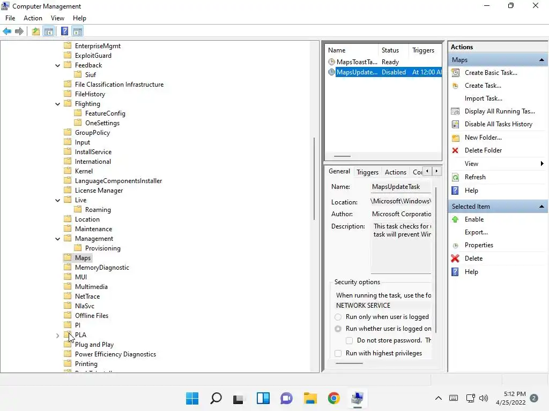Open the Action menu
This screenshot has width=549, height=411.
click(33, 18)
